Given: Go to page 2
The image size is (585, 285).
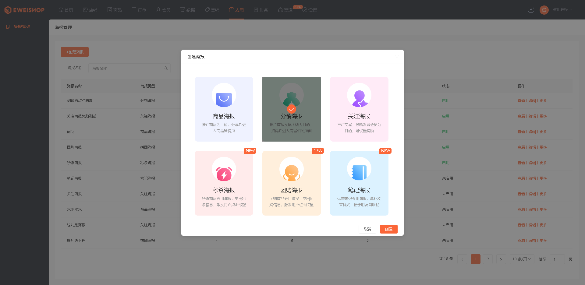Looking at the screenshot, I should (x=488, y=259).
